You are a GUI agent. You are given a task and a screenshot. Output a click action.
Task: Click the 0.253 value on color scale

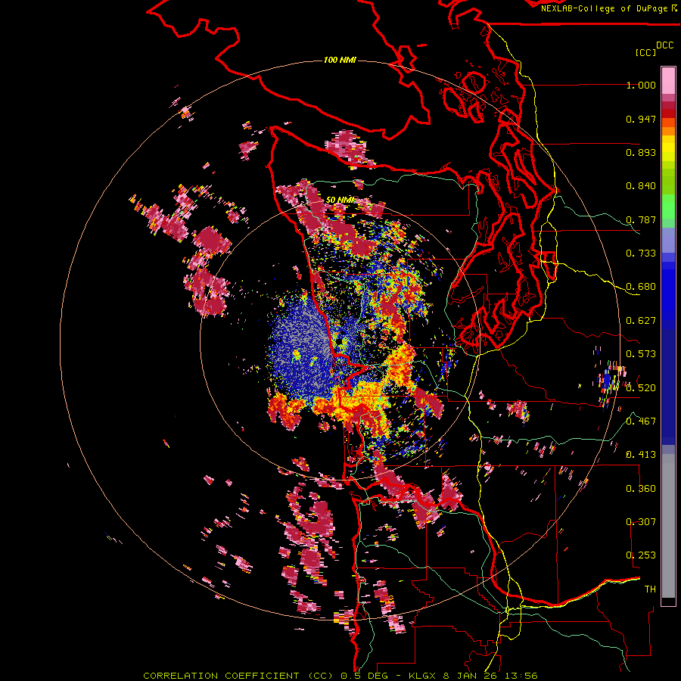pyautogui.click(x=641, y=555)
